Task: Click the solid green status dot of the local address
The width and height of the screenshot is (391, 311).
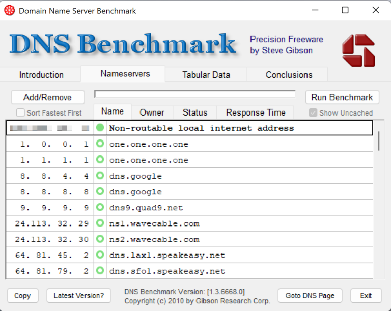Action: click(100, 128)
